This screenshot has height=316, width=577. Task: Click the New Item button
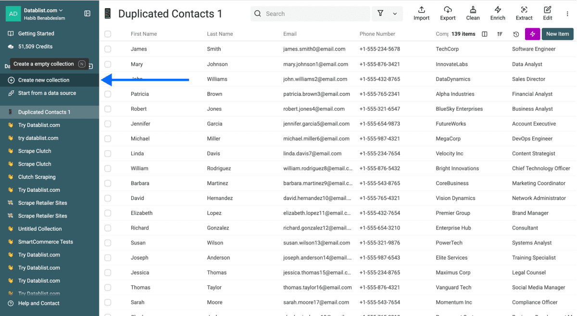(557, 34)
